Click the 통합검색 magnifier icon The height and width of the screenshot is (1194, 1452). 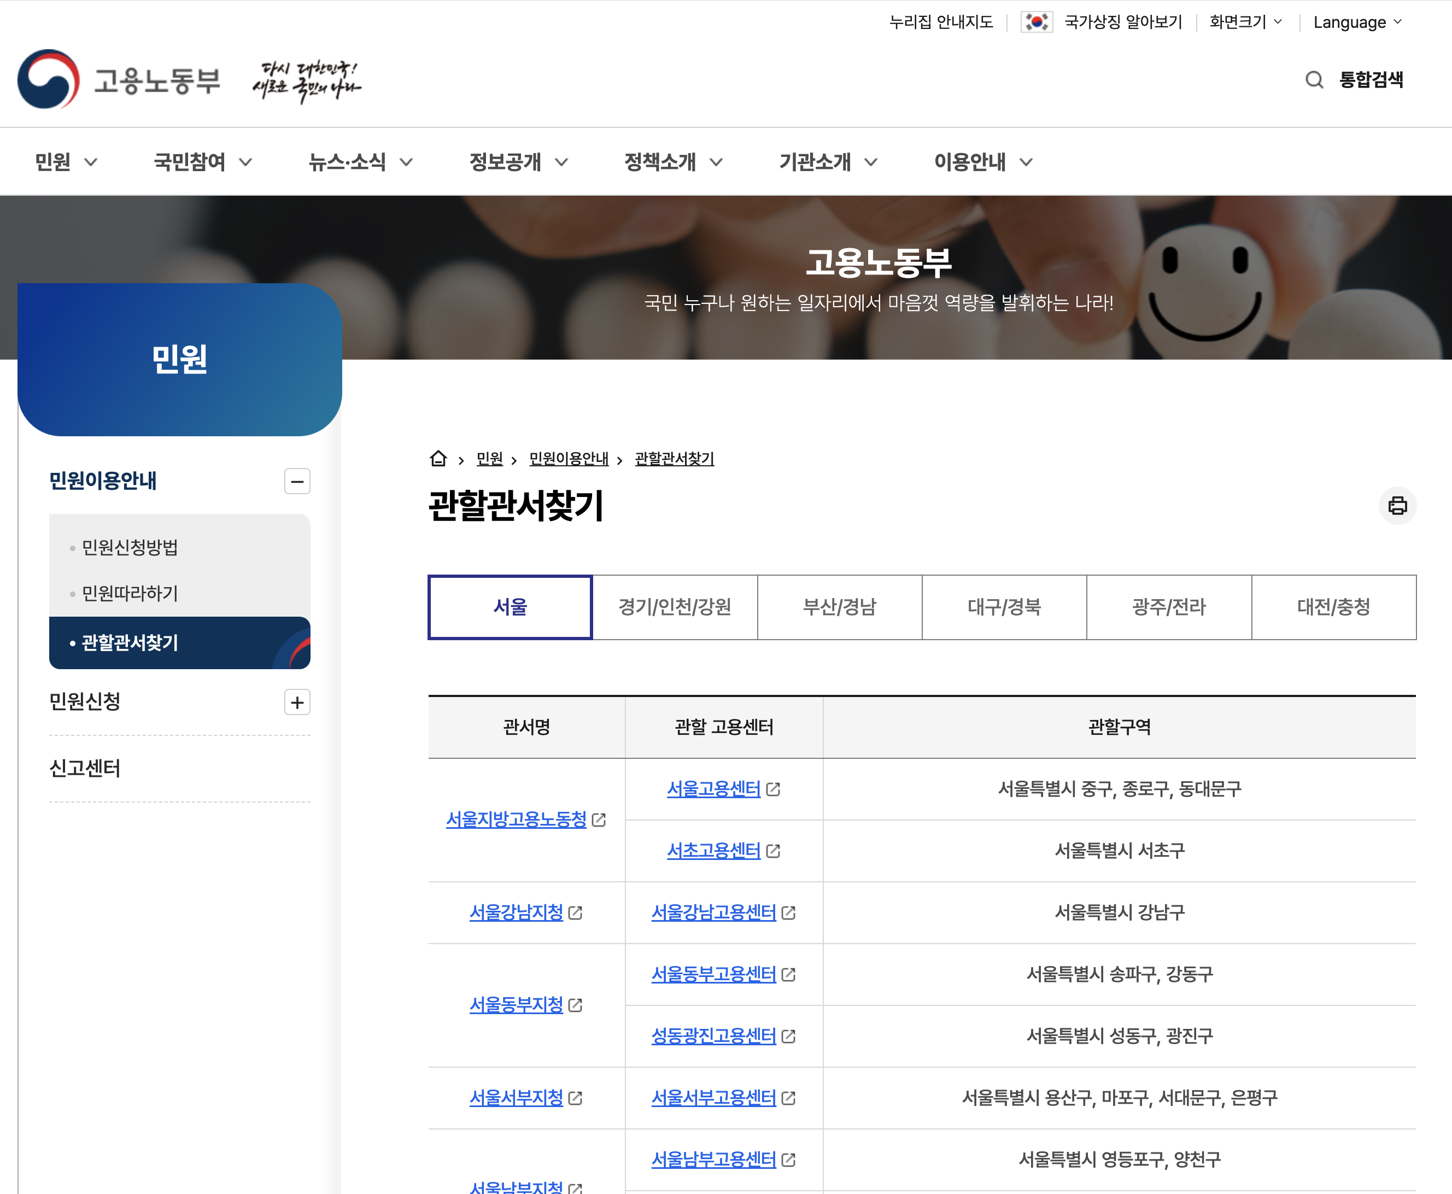1314,80
